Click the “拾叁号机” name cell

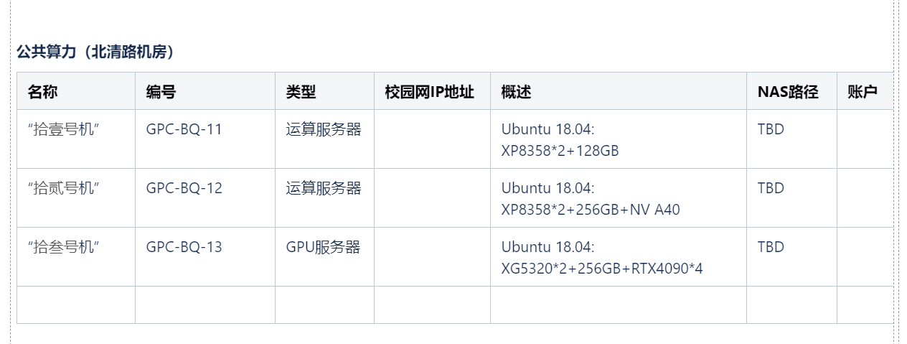(x=76, y=257)
